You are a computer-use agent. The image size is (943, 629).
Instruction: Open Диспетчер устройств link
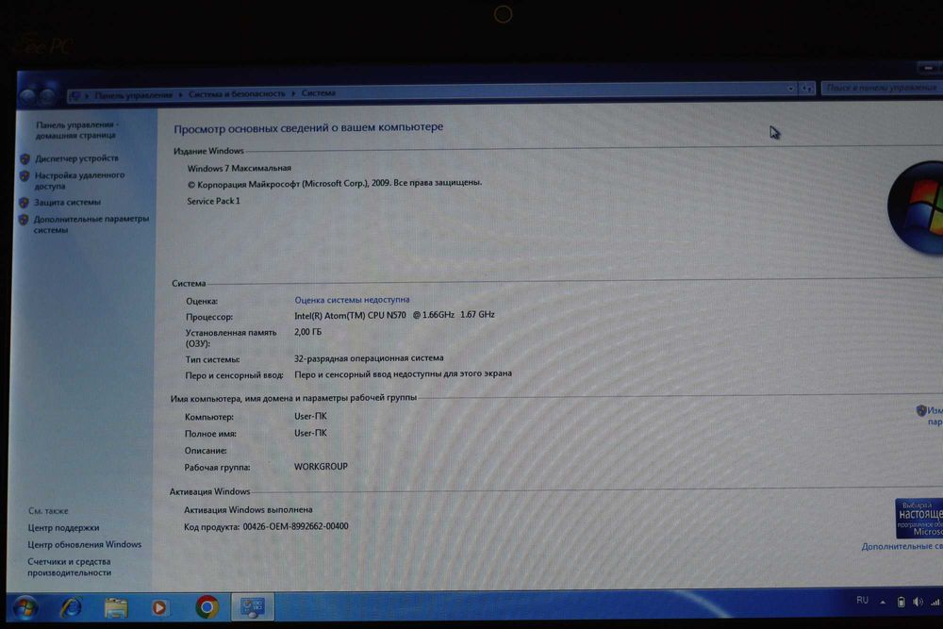coord(76,158)
